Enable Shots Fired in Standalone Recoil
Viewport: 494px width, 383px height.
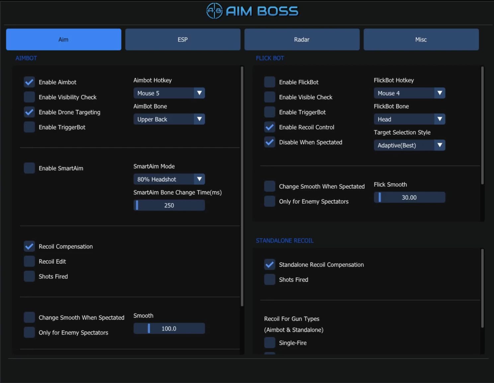point(270,279)
